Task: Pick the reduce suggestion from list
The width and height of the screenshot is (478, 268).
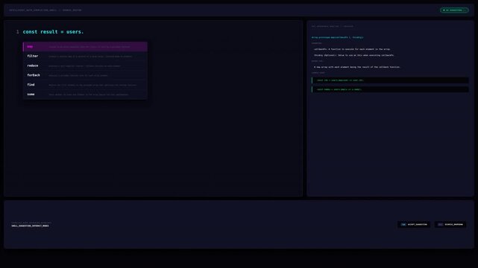Action: pyautogui.click(x=85, y=66)
